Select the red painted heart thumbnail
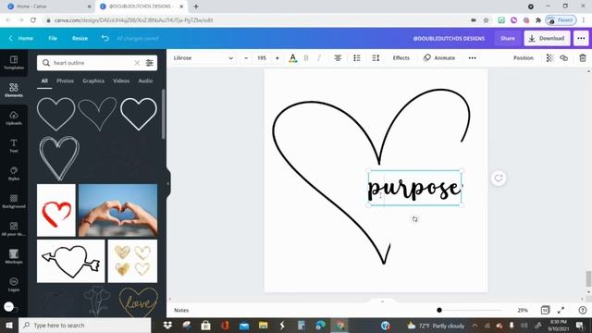592x333 pixels. 56,210
